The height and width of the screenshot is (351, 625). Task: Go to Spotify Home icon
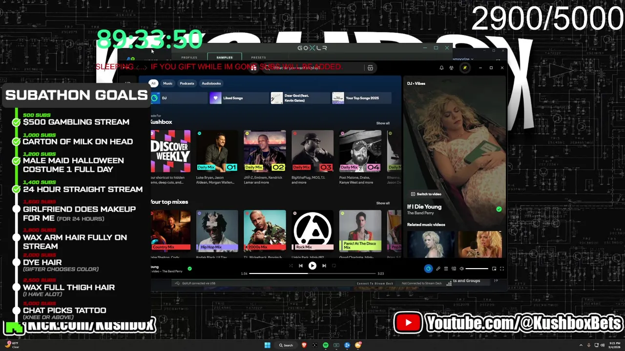click(x=253, y=68)
